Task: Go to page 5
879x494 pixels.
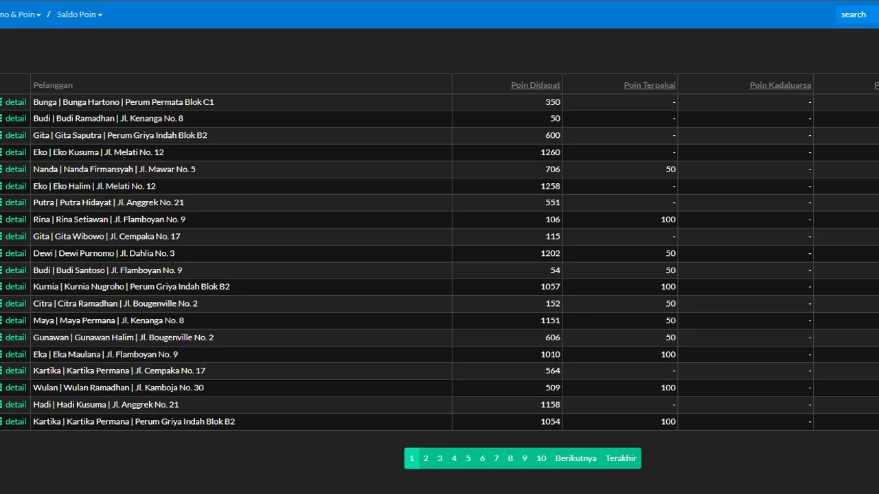Action: [468, 458]
